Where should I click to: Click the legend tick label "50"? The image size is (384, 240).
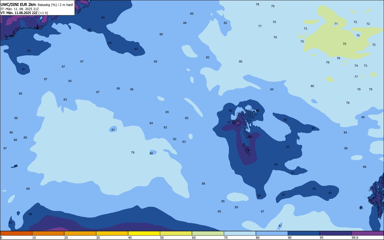162,238
